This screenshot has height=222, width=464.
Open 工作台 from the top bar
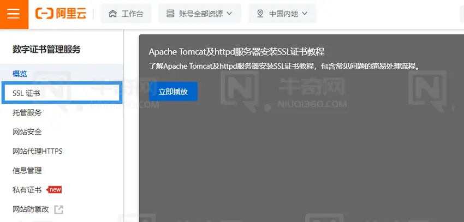(126, 14)
